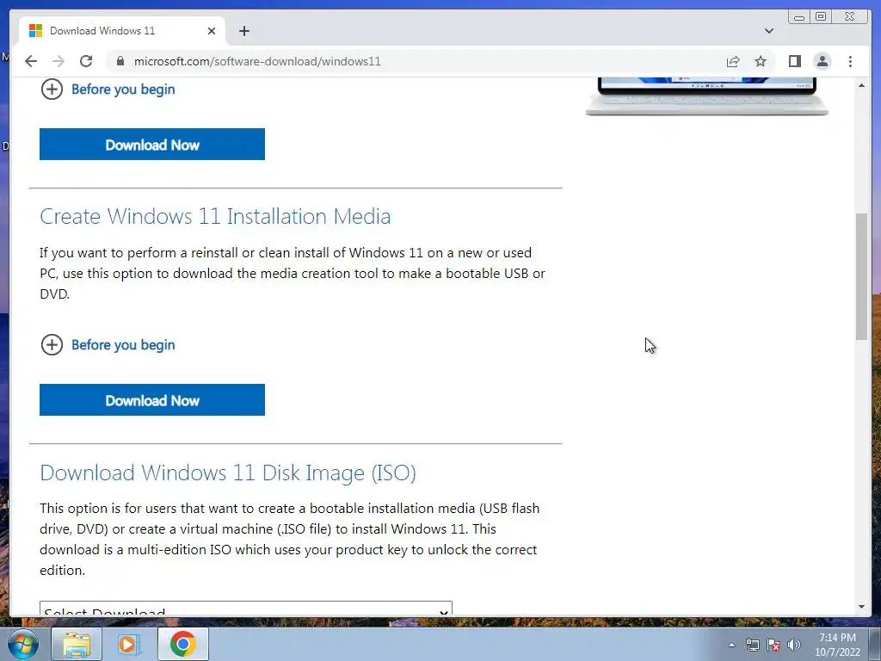
Task: Reload the page with the refresh icon
Action: click(x=86, y=61)
